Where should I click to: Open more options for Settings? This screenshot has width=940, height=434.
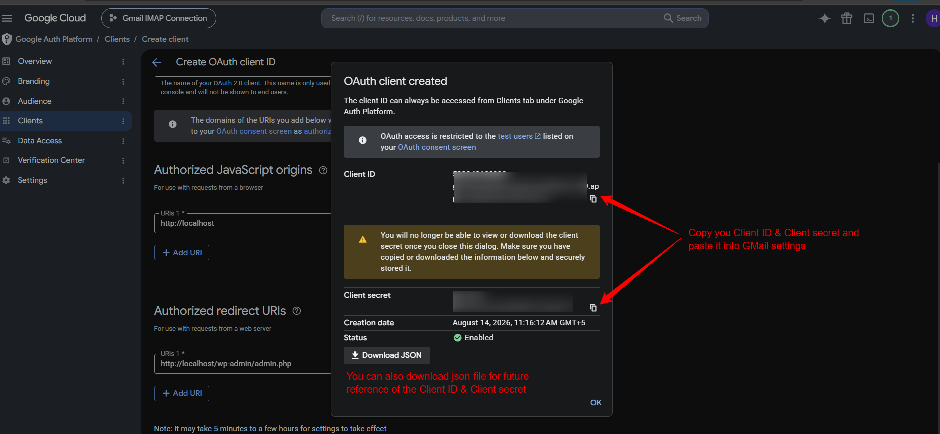click(123, 180)
